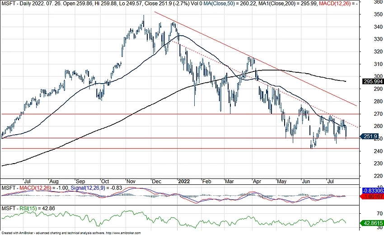Viewport: 384px width, 235px height.
Task: Click the 220 price axis label
Action: (x=378, y=176)
